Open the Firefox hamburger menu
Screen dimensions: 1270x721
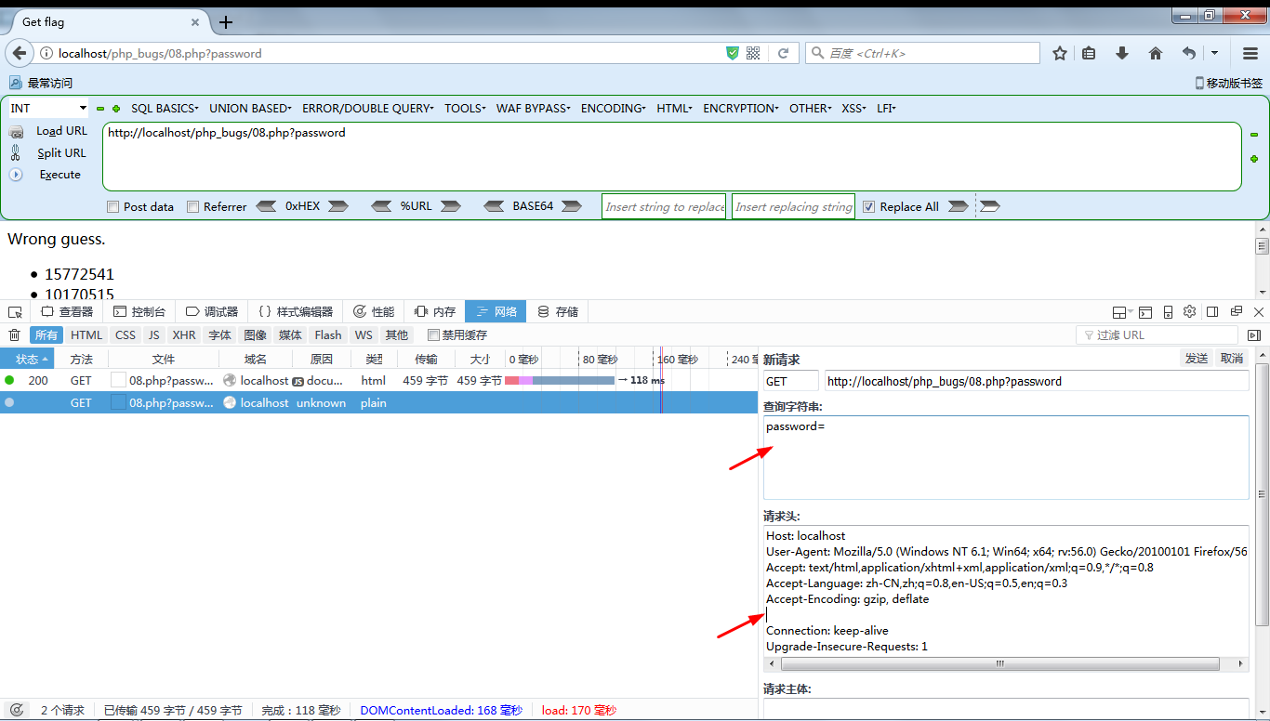click(x=1250, y=53)
